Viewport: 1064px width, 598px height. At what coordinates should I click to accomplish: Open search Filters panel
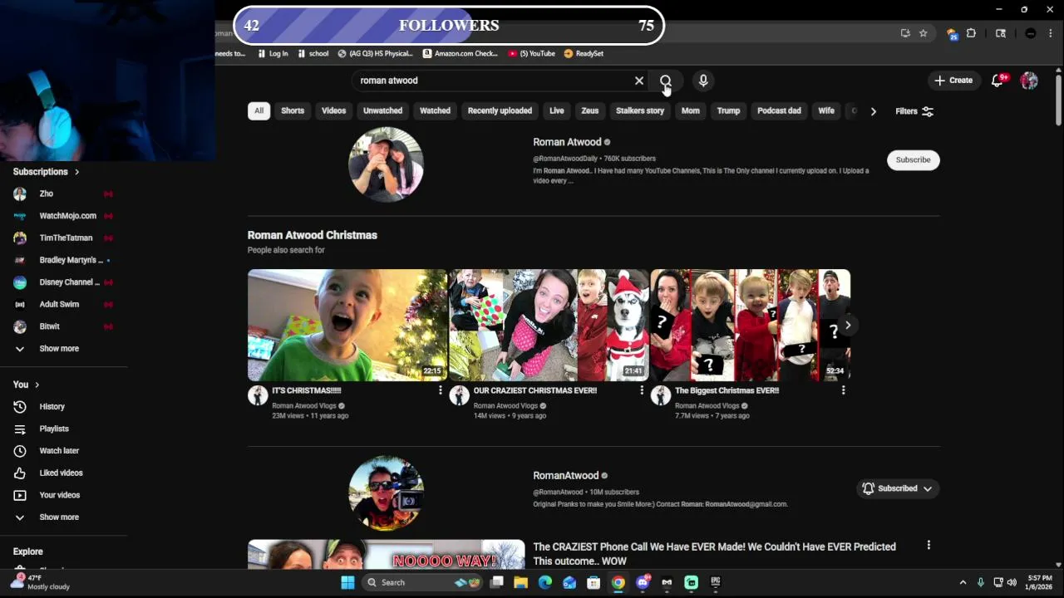pos(914,111)
